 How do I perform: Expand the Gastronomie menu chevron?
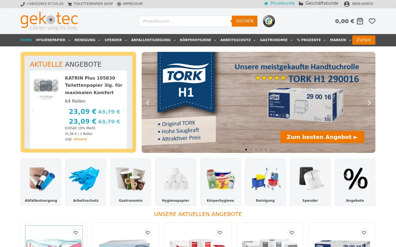click(291, 40)
